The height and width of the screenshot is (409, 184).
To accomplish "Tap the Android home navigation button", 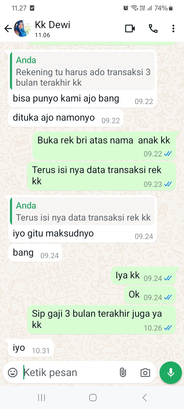I will [x=93, y=397].
